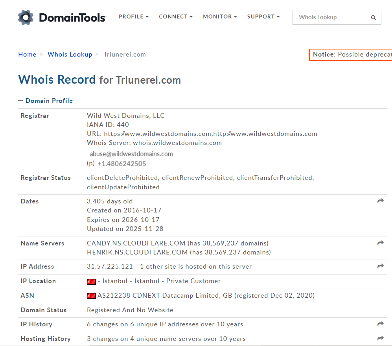Select the 3,405 days old text
Image resolution: width=392 pixels, height=346 pixels.
click(110, 201)
